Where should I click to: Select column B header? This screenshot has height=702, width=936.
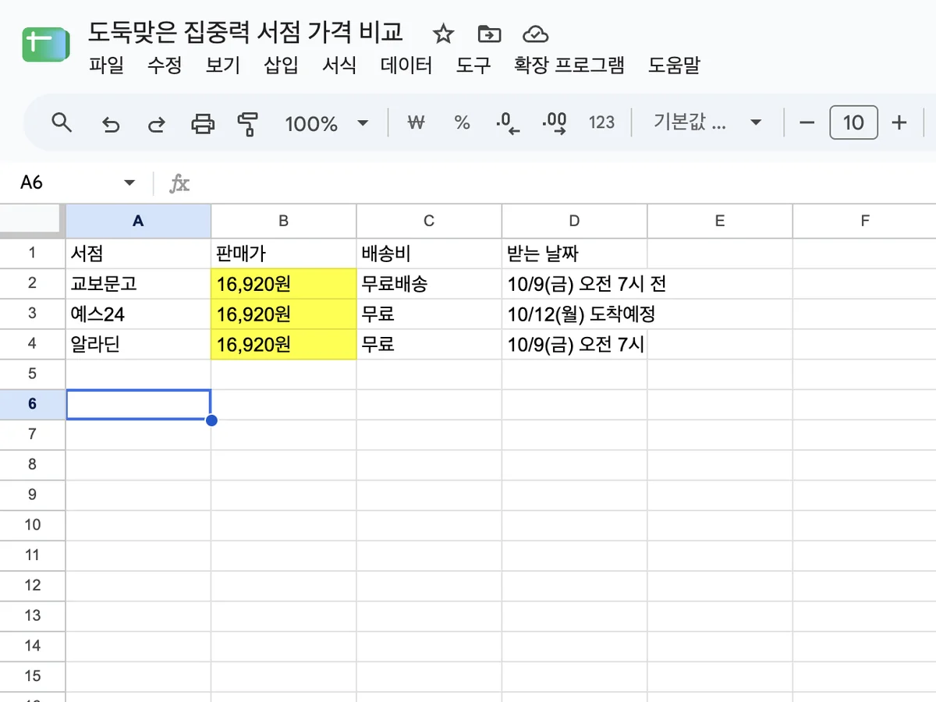[284, 221]
